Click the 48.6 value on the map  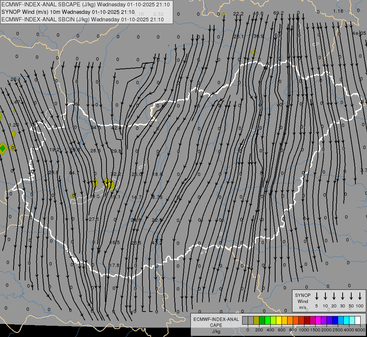[258, 13]
